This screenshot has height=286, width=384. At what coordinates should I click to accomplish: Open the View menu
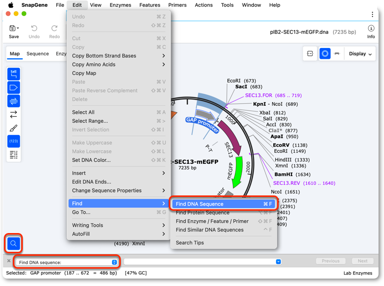click(96, 5)
